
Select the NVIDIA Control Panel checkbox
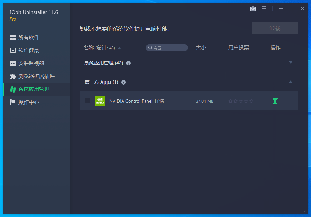87,101
